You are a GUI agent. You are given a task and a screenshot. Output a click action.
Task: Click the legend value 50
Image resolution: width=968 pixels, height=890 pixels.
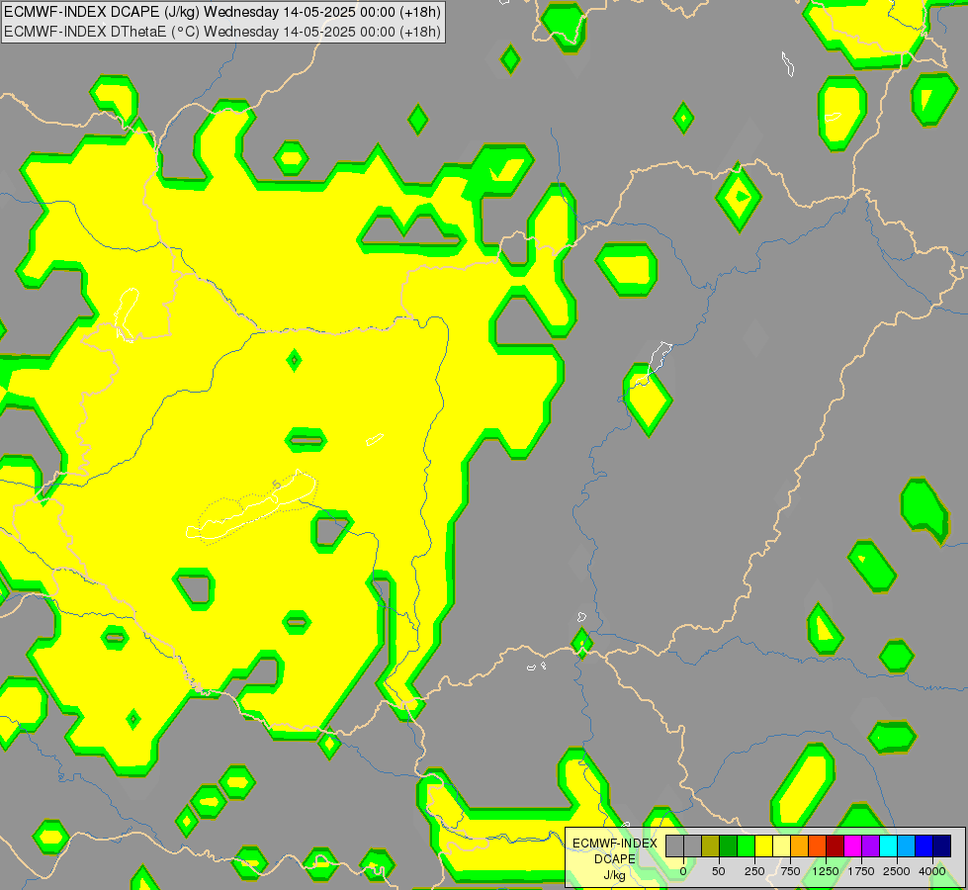[719, 871]
